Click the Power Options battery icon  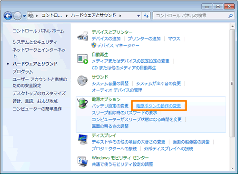point(82,103)
